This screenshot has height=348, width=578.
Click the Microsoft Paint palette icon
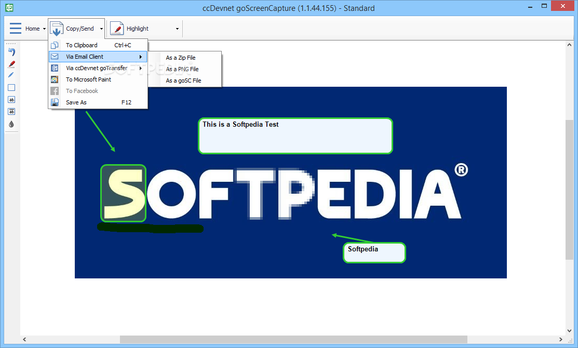(x=55, y=79)
